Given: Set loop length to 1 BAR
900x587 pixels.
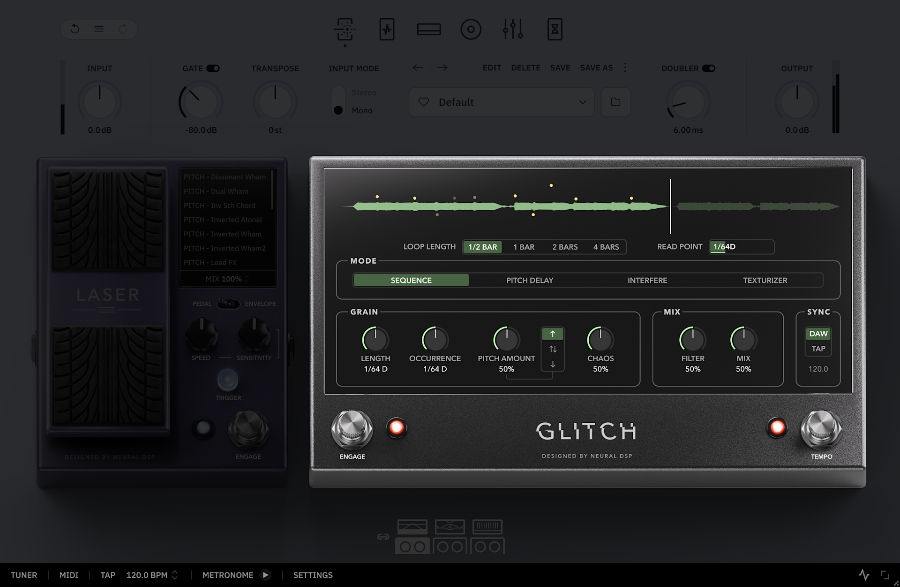Looking at the screenshot, I should pos(524,247).
